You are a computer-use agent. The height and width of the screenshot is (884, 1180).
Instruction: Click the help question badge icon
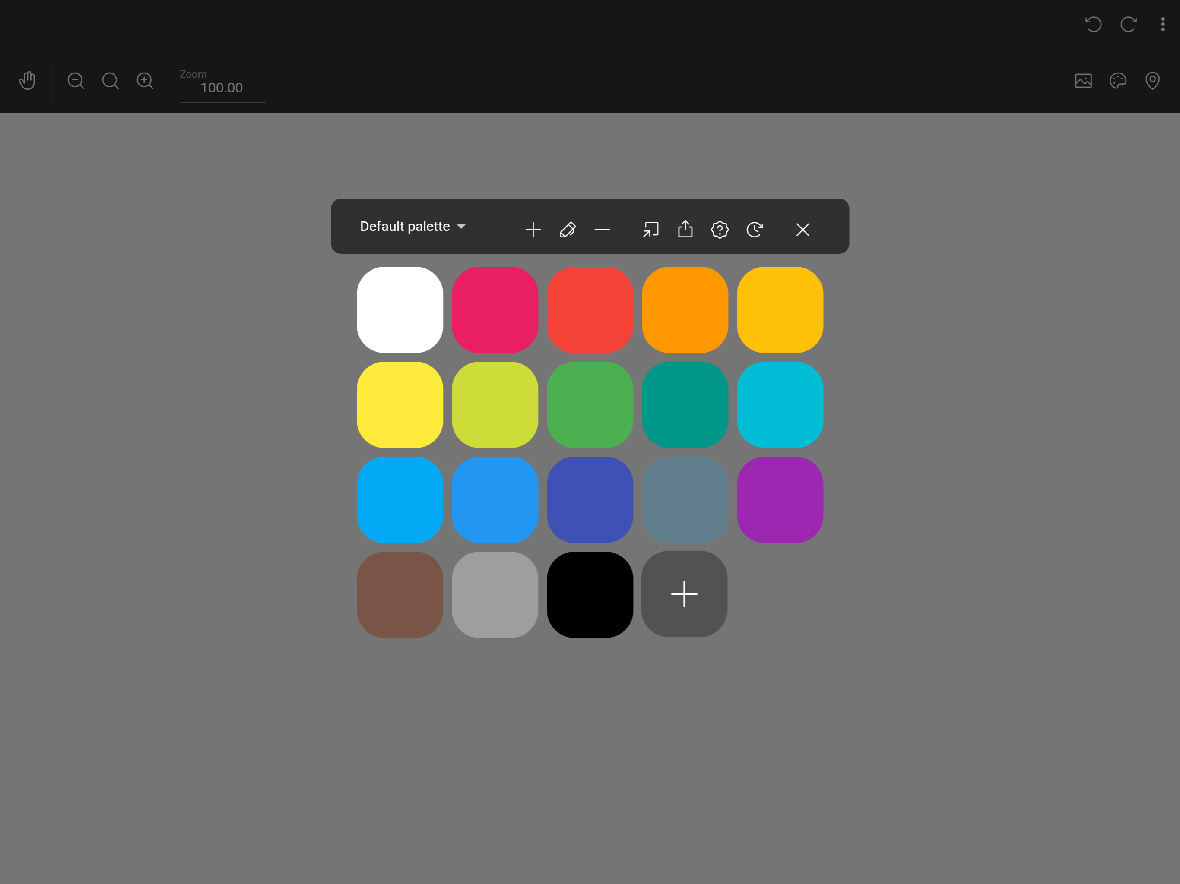tap(720, 230)
